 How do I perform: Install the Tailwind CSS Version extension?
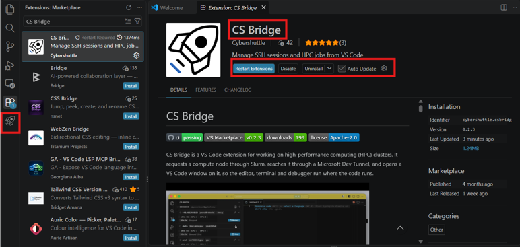coord(131,207)
